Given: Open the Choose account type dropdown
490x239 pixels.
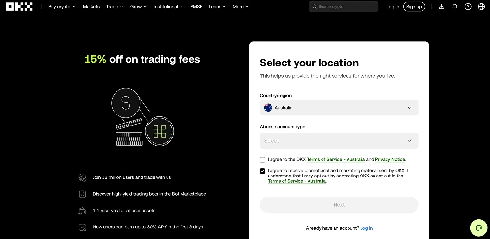Looking at the screenshot, I should (339, 141).
